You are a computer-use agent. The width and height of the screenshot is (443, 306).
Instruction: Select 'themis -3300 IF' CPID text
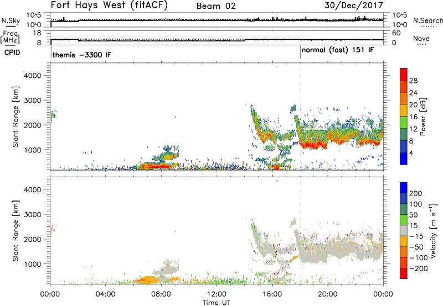(x=82, y=55)
